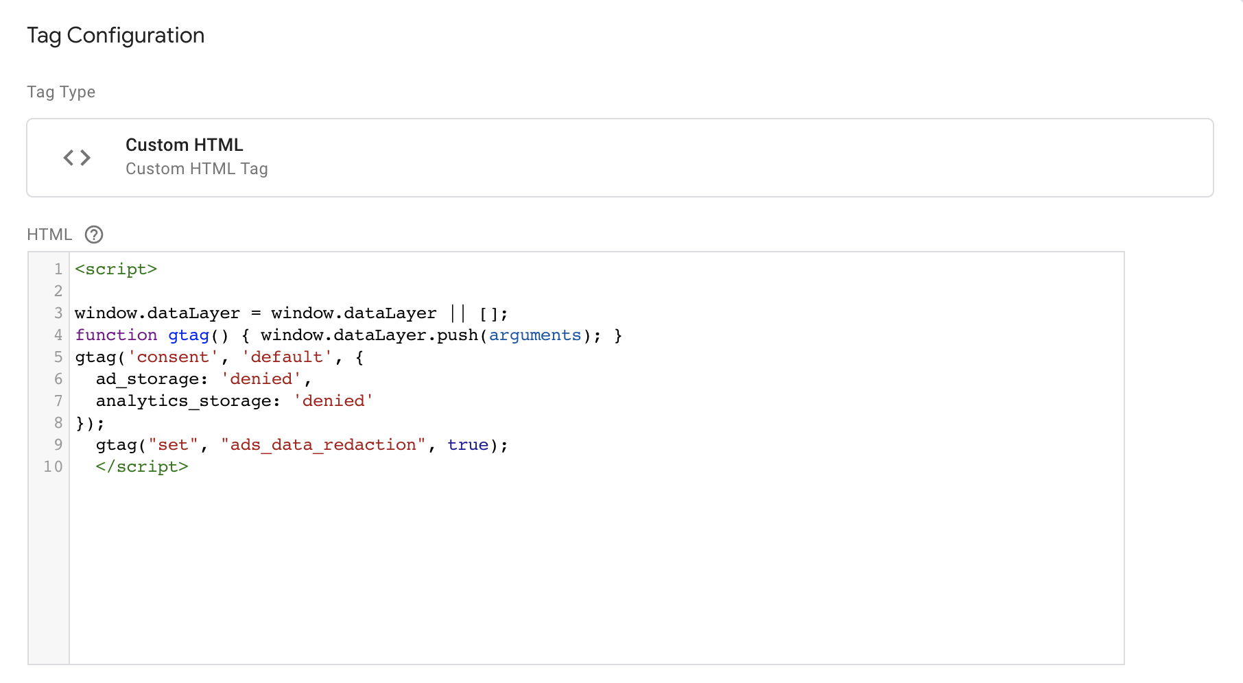The height and width of the screenshot is (683, 1243).
Task: Click the 'denied' value on line 7
Action: coord(333,401)
